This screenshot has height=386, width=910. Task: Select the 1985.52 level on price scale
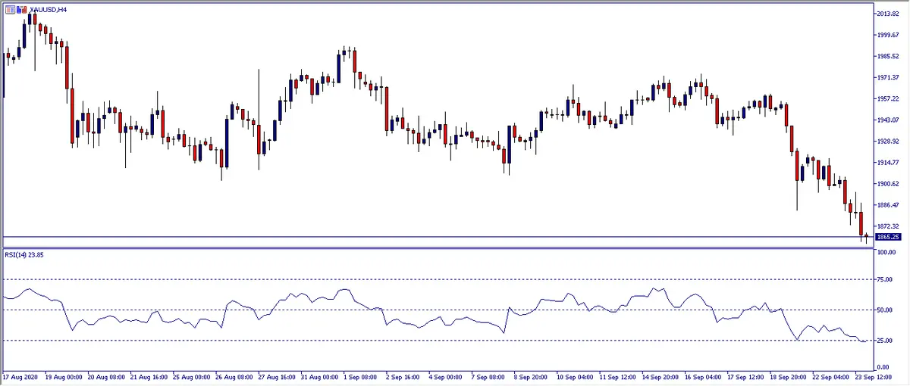tap(887, 57)
